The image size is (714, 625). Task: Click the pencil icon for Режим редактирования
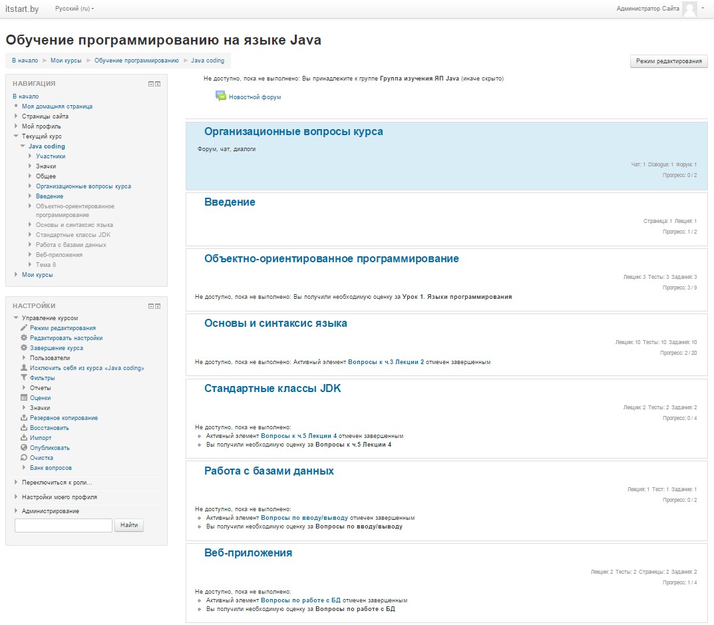(24, 328)
